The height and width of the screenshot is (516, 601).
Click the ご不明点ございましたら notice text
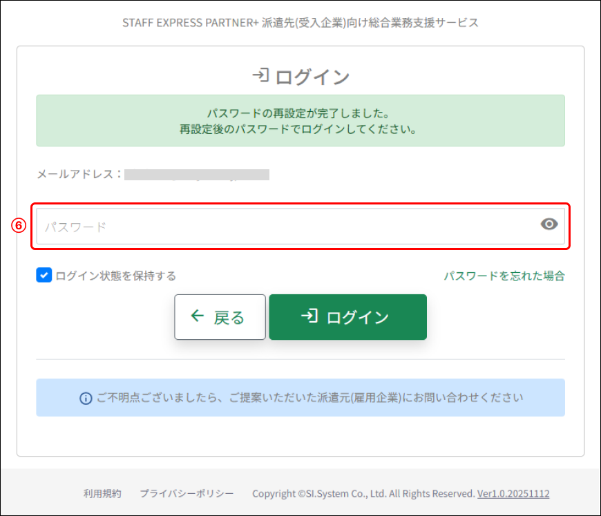pos(309,398)
